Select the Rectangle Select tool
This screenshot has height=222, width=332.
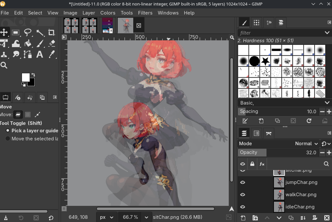tap(16, 32)
